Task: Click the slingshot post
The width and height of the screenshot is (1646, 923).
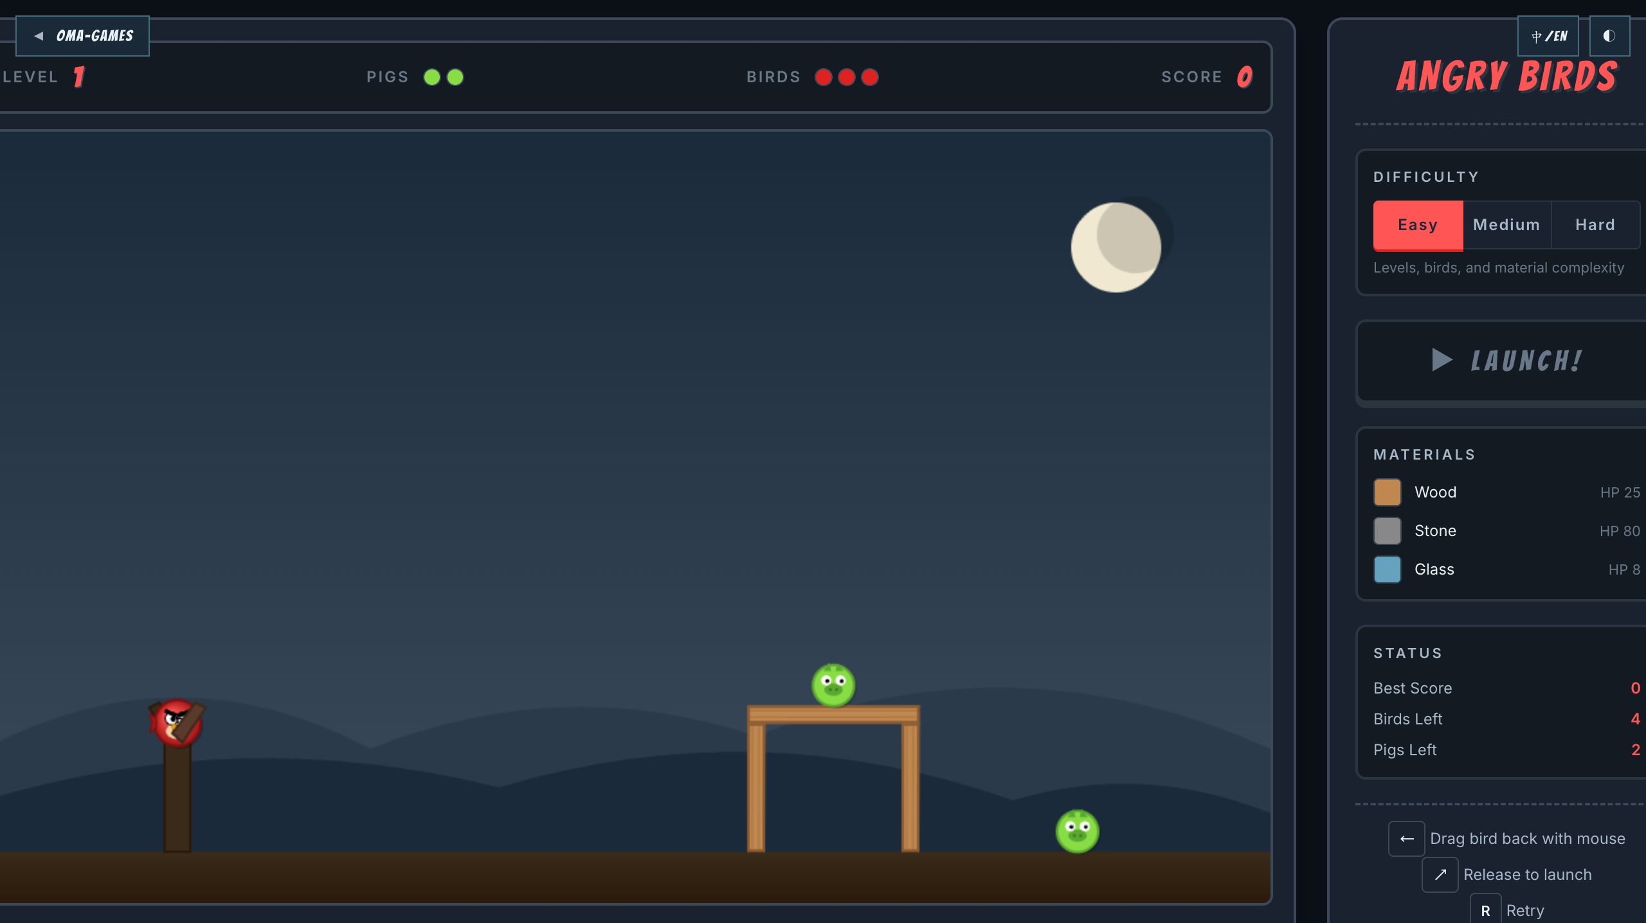Action: [177, 799]
